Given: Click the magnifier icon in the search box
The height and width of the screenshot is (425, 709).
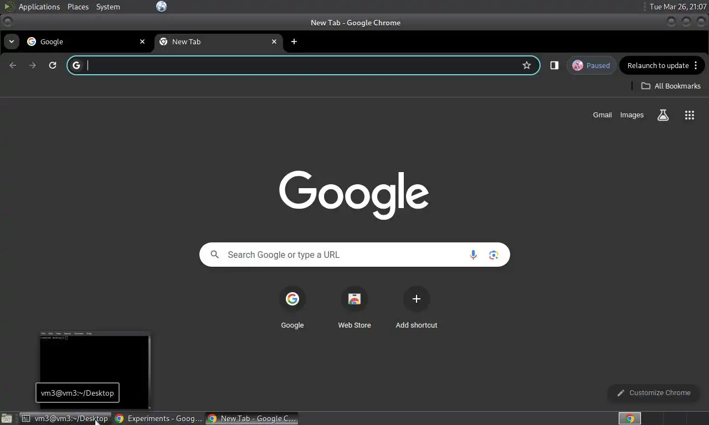Looking at the screenshot, I should pyautogui.click(x=215, y=255).
